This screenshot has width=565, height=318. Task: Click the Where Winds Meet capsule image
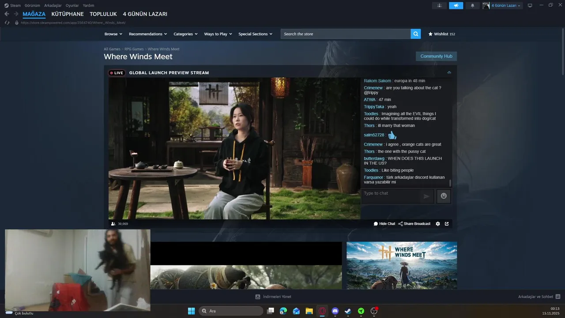pyautogui.click(x=402, y=265)
